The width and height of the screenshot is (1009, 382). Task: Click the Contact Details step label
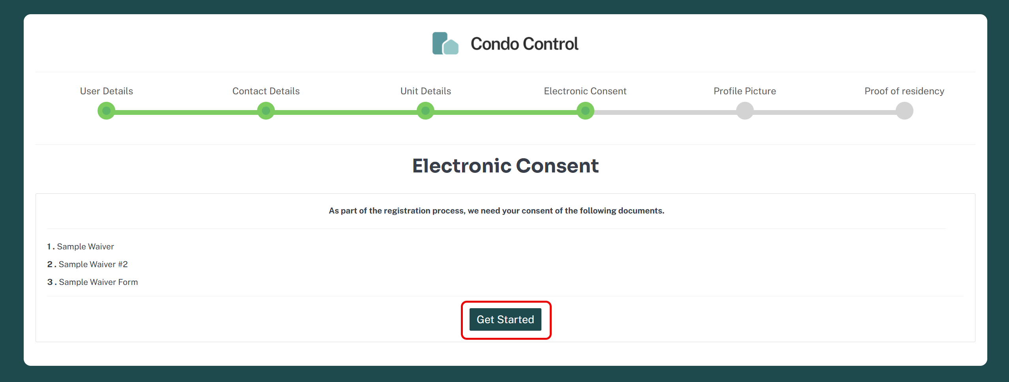point(266,91)
